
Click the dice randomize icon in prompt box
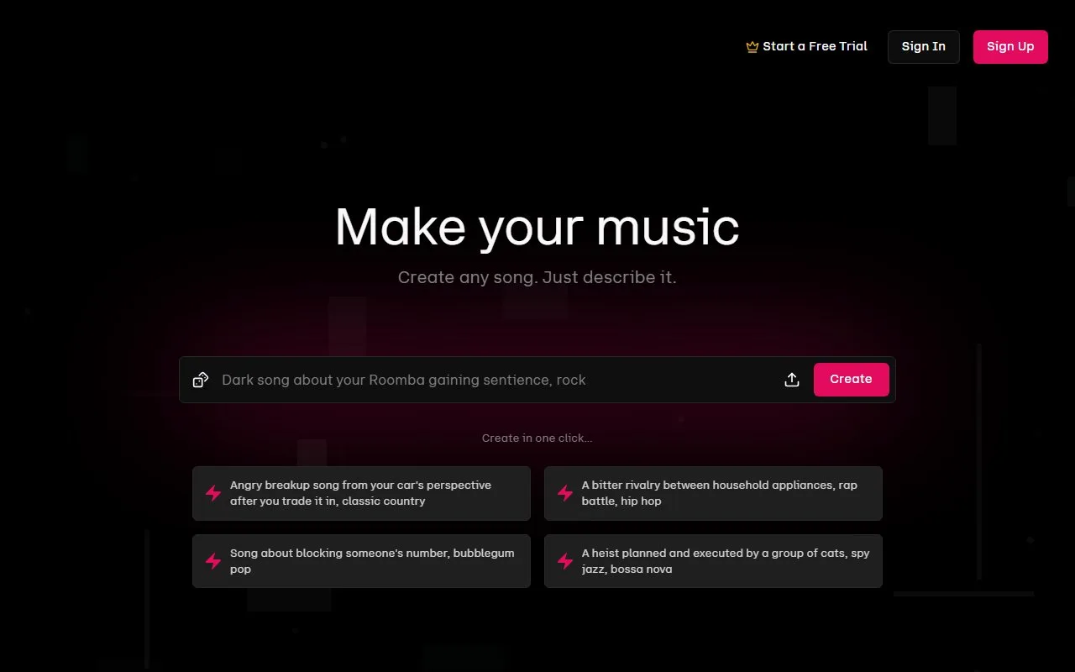[201, 380]
